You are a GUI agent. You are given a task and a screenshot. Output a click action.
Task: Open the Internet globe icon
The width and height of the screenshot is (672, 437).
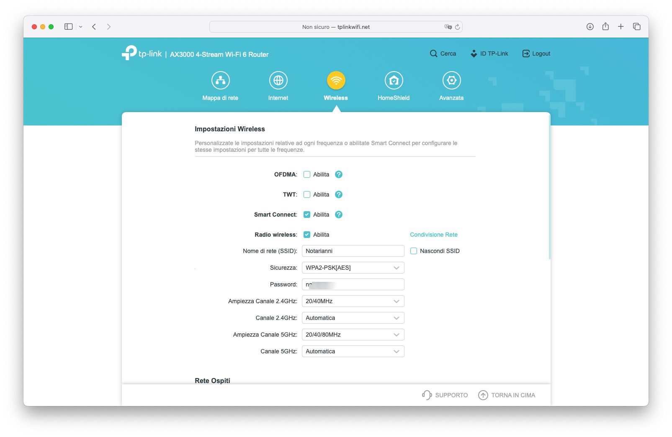pyautogui.click(x=278, y=80)
